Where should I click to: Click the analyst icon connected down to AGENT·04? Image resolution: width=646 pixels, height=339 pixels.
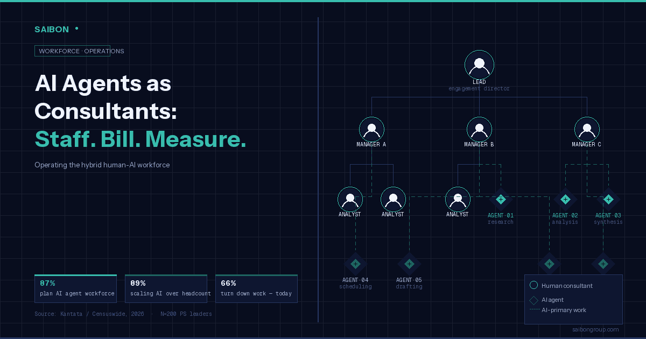click(x=350, y=199)
